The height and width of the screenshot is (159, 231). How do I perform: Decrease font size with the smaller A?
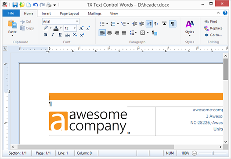pos(88,28)
